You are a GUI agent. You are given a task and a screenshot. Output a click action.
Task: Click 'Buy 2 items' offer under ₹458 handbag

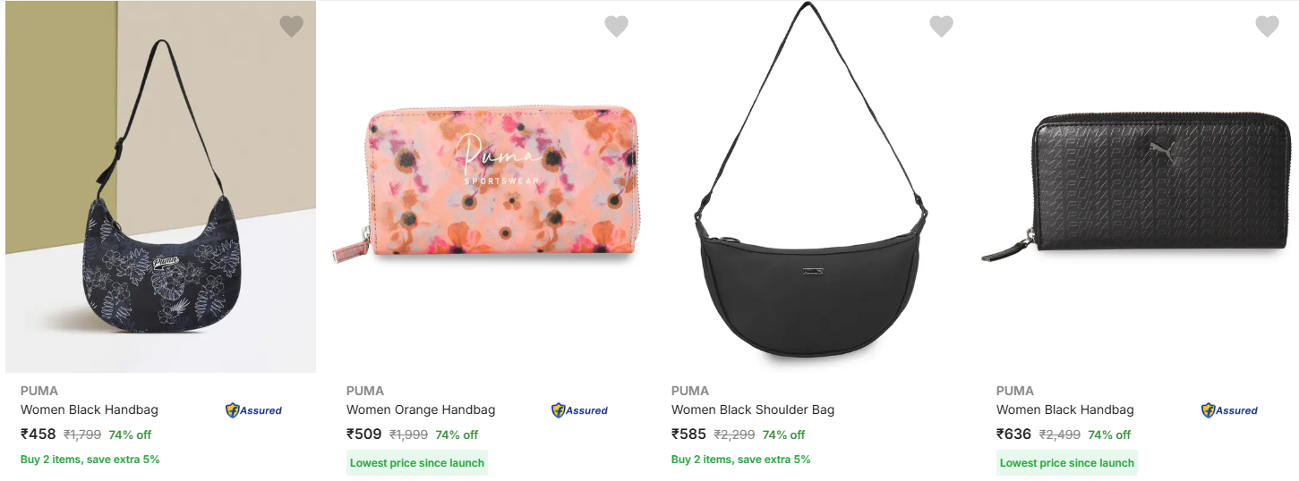pos(90,460)
